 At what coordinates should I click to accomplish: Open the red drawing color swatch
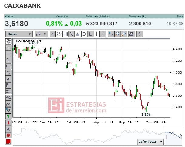[x=8, y=142]
